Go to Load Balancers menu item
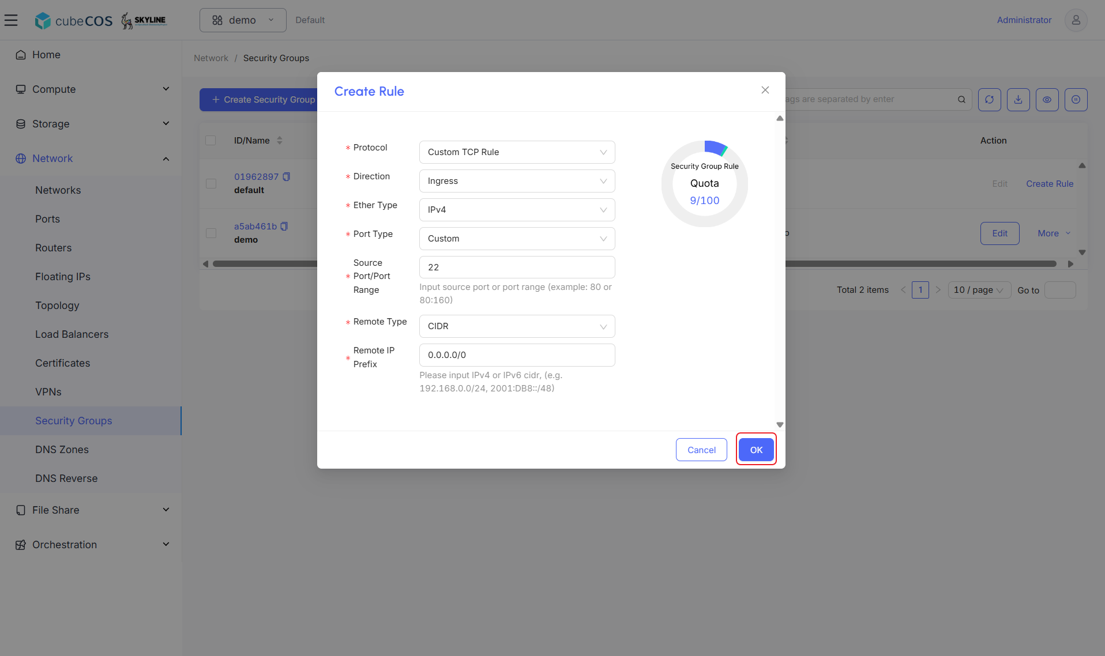The width and height of the screenshot is (1105, 656). 72,334
